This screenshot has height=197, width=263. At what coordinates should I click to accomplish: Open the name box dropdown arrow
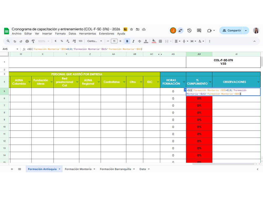point(17,49)
